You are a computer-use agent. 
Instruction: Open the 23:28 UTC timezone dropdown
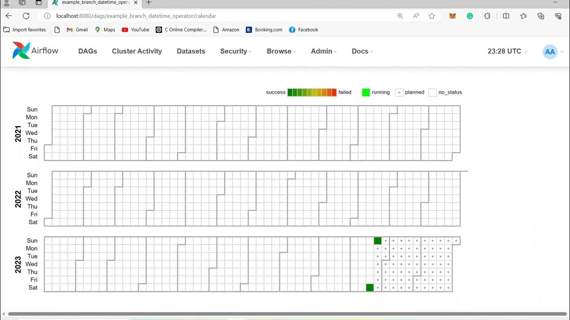[x=507, y=51]
